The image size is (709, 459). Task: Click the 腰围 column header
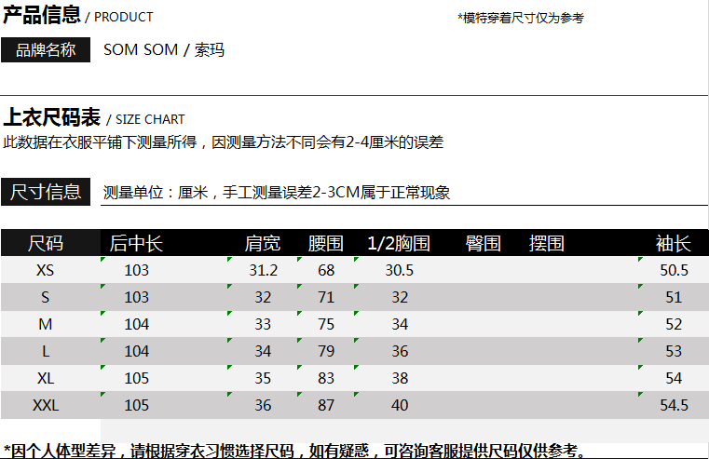coord(326,244)
